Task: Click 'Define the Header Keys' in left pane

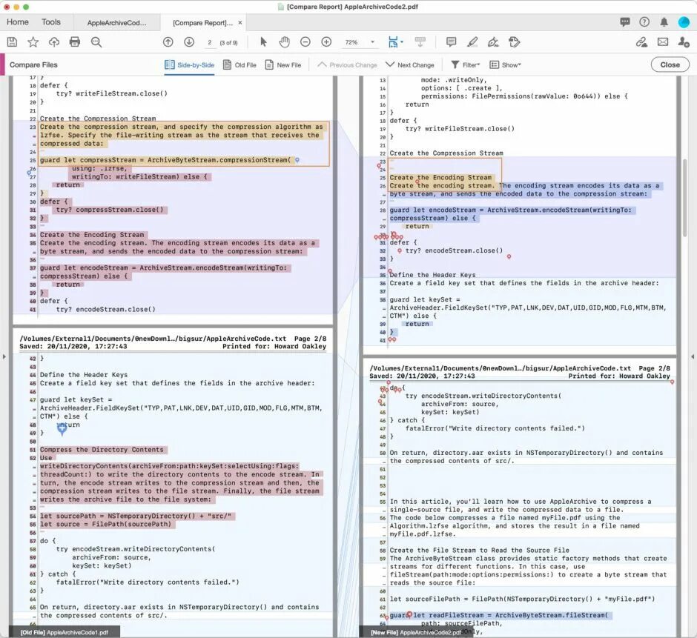Action: coord(84,374)
